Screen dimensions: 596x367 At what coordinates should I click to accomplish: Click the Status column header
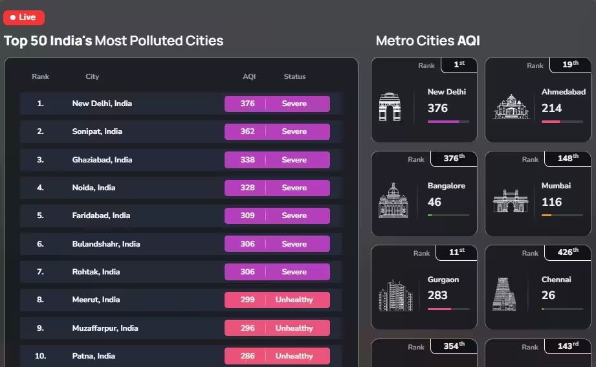click(x=294, y=76)
